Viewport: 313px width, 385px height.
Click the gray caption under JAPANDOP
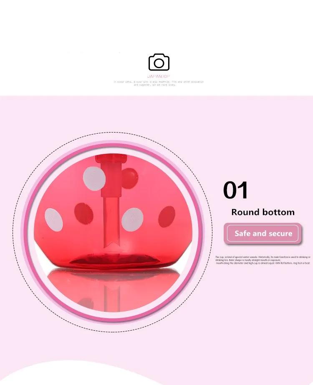pyautogui.click(x=159, y=83)
